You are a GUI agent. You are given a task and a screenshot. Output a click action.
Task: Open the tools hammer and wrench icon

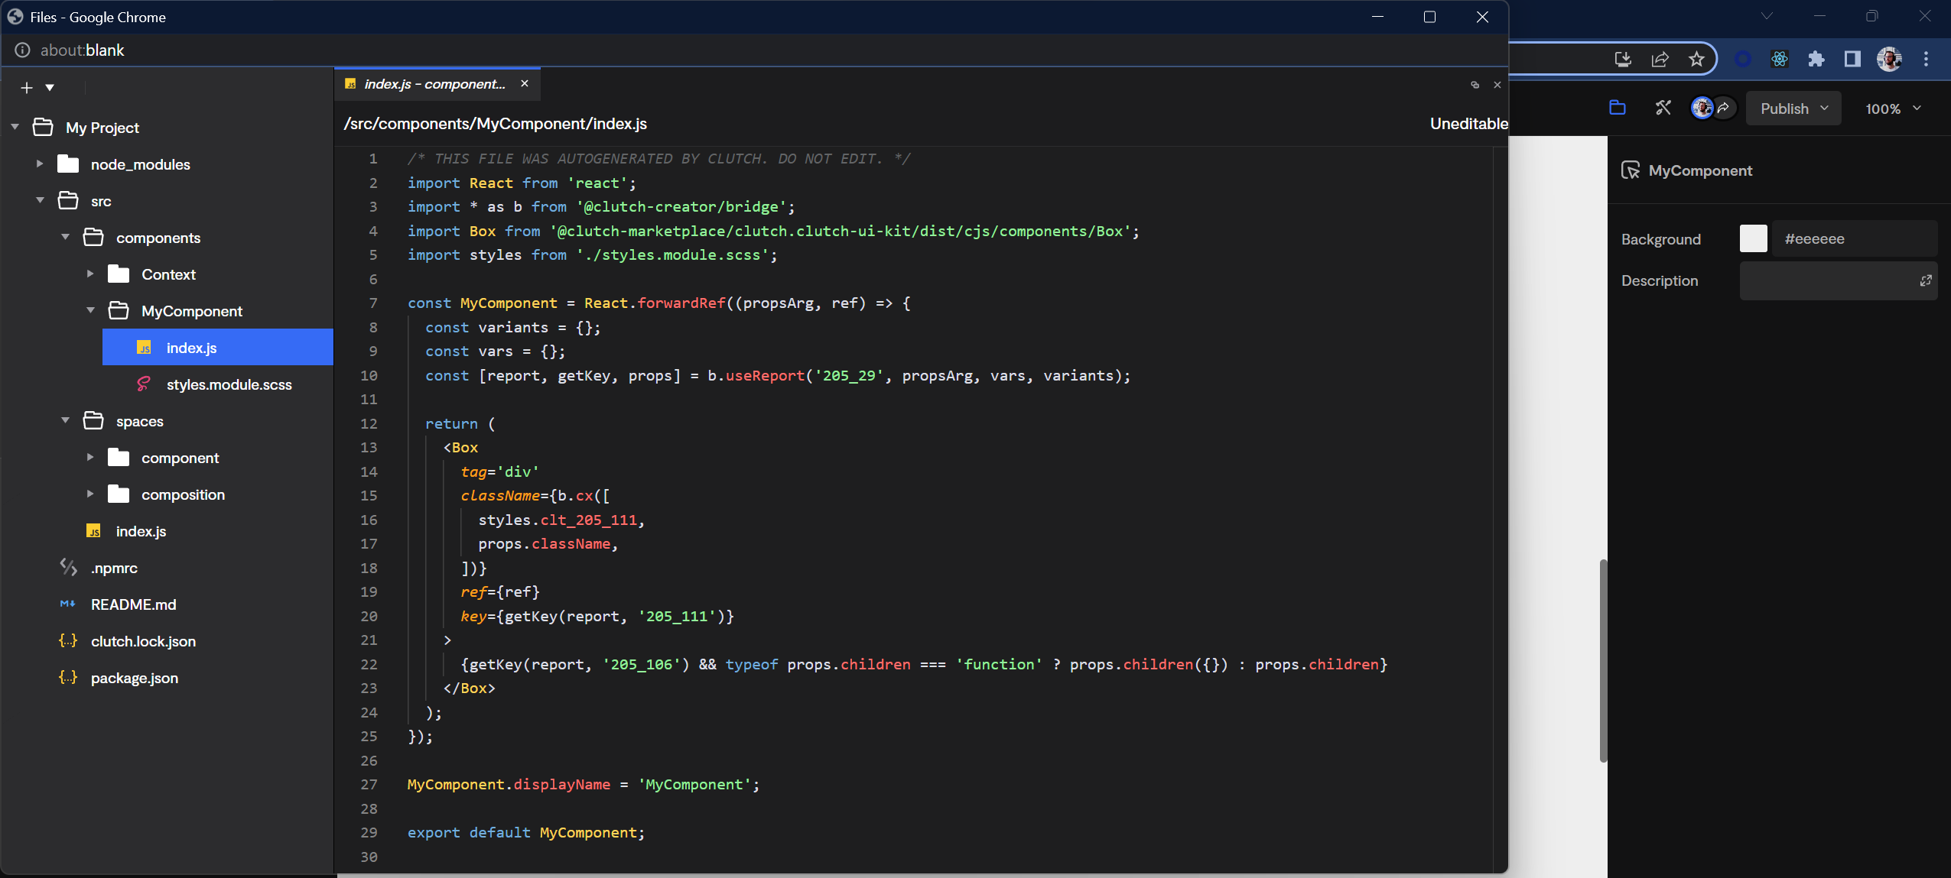[1663, 108]
